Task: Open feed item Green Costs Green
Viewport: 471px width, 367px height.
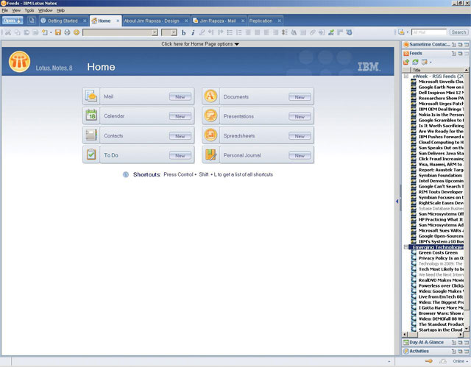Action: click(x=438, y=253)
